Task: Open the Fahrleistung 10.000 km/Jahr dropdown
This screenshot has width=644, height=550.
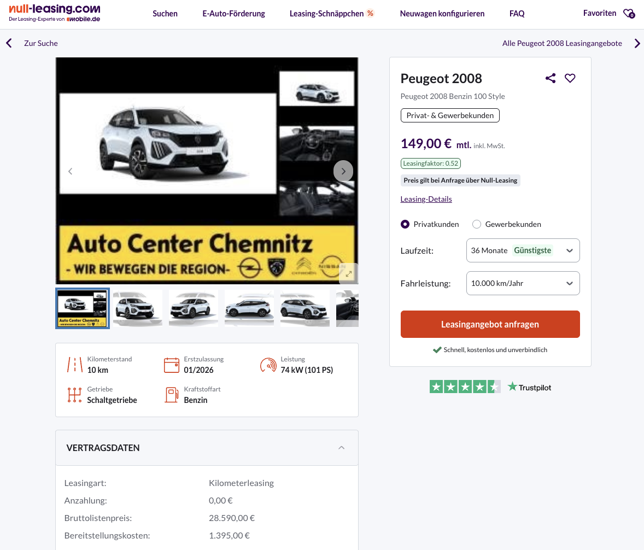Action: [523, 283]
